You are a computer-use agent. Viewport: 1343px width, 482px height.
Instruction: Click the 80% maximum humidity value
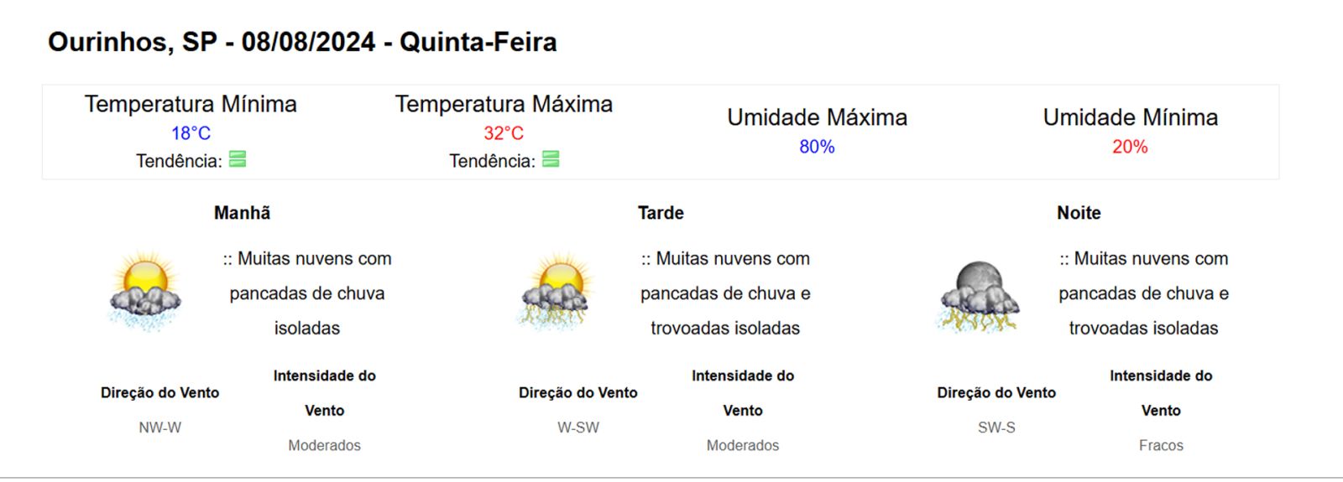click(817, 147)
